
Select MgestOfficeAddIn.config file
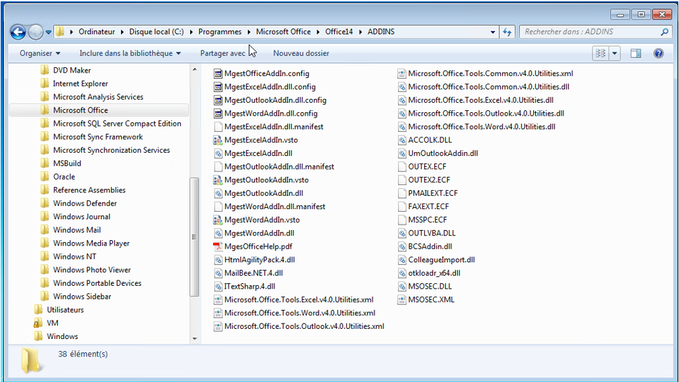266,73
